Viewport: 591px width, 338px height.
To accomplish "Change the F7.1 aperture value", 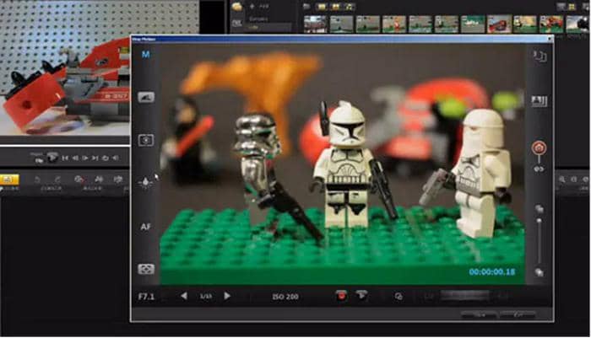I will pos(146,297).
